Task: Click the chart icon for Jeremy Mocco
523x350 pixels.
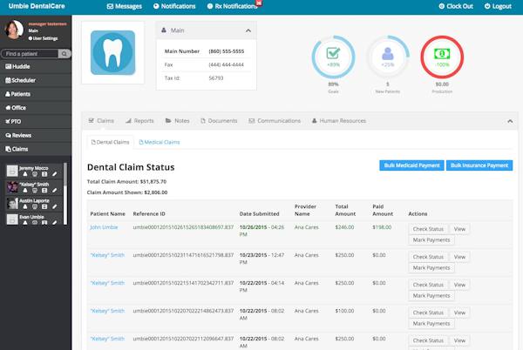Action: point(44,175)
